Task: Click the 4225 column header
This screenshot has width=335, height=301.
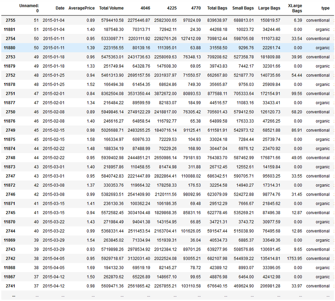Action: (172, 8)
